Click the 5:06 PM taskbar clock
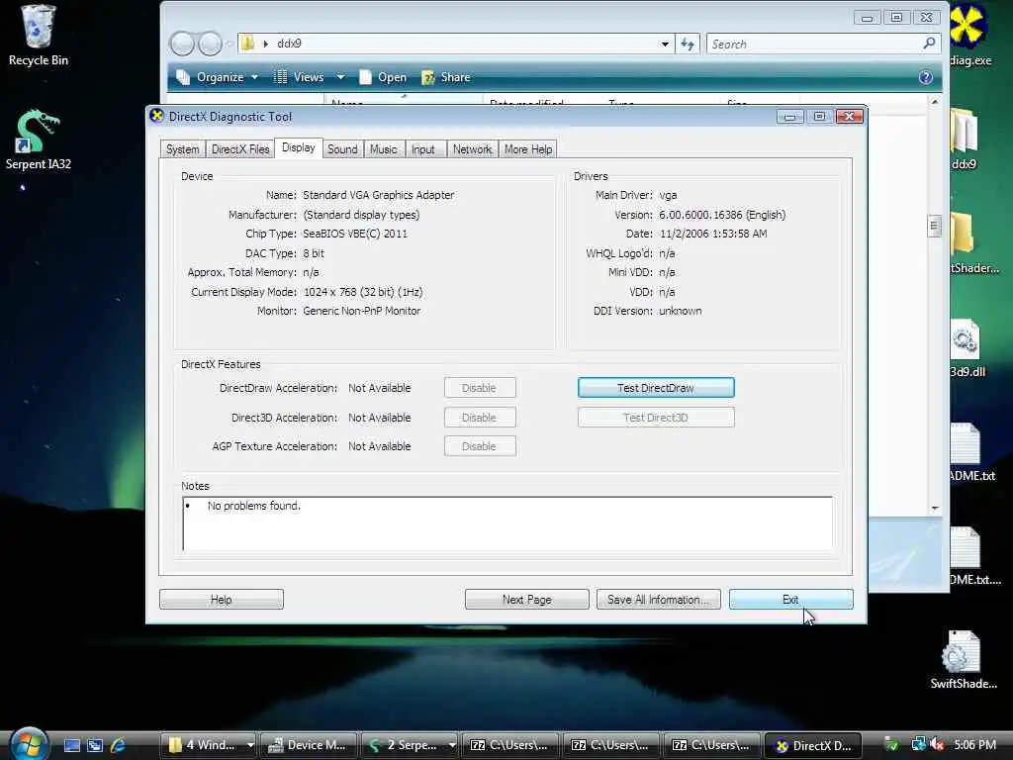Viewport: 1013px width, 760px height. click(x=974, y=745)
